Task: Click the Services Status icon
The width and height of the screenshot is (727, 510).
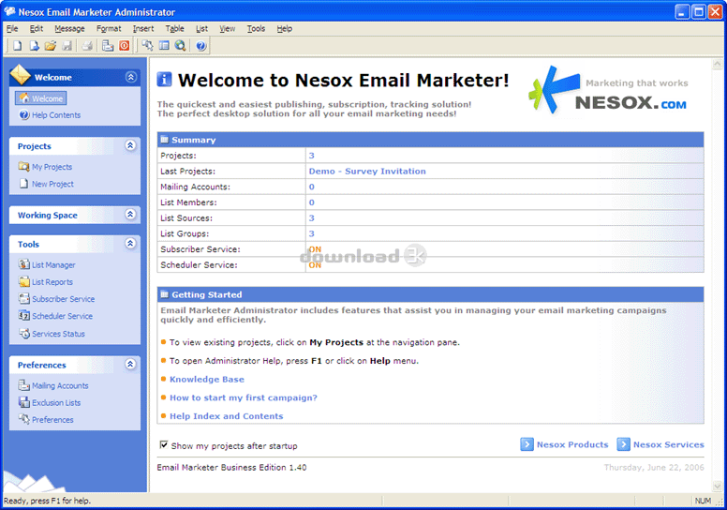Action: click(23, 333)
